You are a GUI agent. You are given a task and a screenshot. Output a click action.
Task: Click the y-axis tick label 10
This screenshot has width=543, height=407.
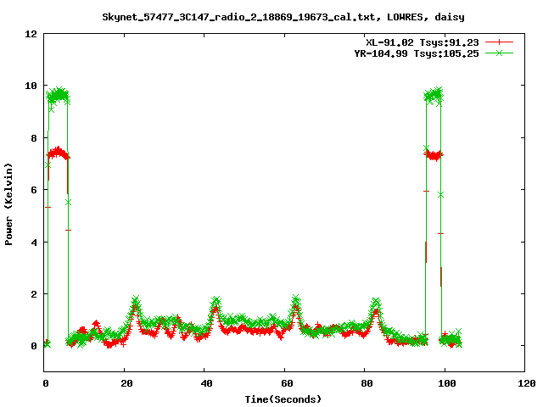(x=31, y=86)
